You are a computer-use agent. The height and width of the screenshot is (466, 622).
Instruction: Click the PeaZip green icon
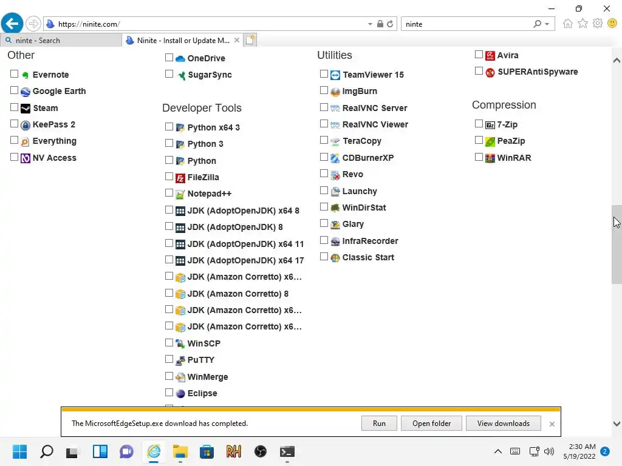pos(490,141)
